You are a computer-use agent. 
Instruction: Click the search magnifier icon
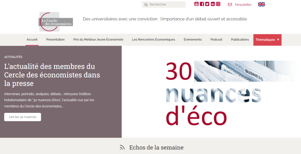146,5
